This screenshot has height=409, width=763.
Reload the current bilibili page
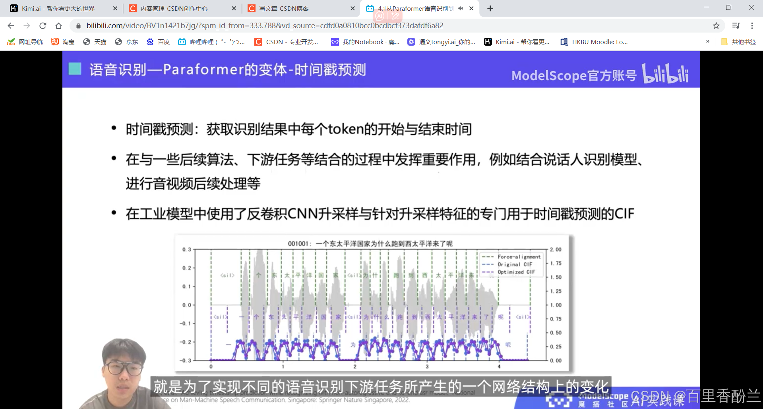43,26
